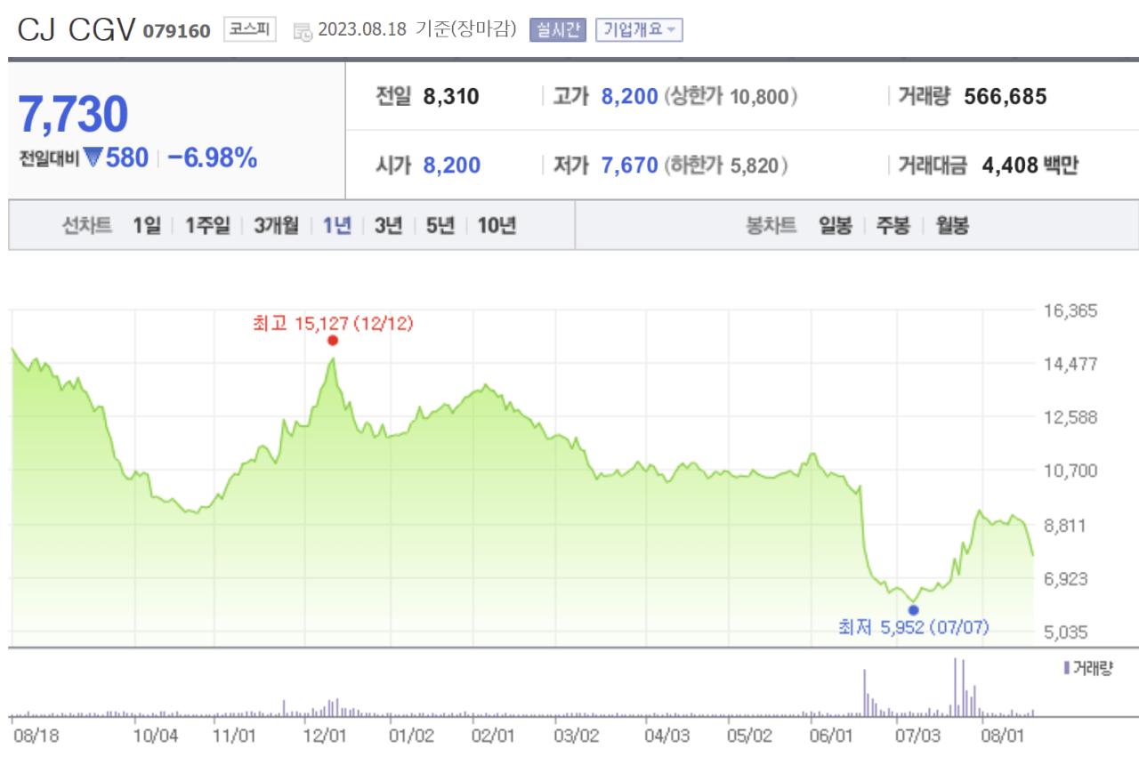The image size is (1139, 773).
Task: Select the 5년 line chart tab
Action: click(440, 226)
